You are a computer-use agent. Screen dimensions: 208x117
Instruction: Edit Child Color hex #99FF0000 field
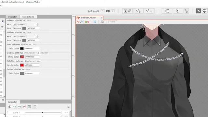(32, 57)
